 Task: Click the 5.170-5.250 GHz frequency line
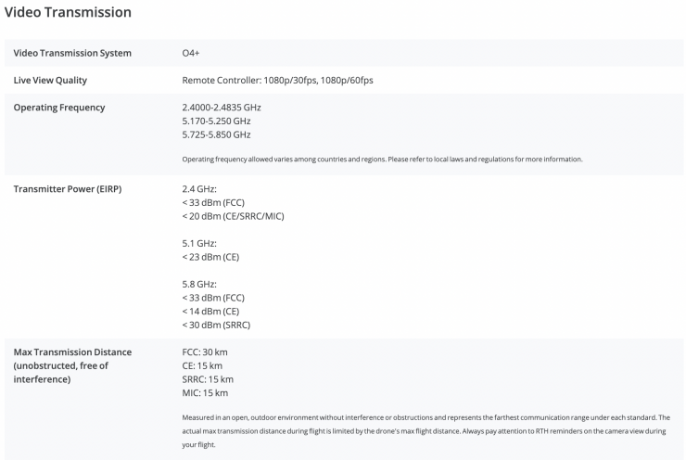coord(216,121)
